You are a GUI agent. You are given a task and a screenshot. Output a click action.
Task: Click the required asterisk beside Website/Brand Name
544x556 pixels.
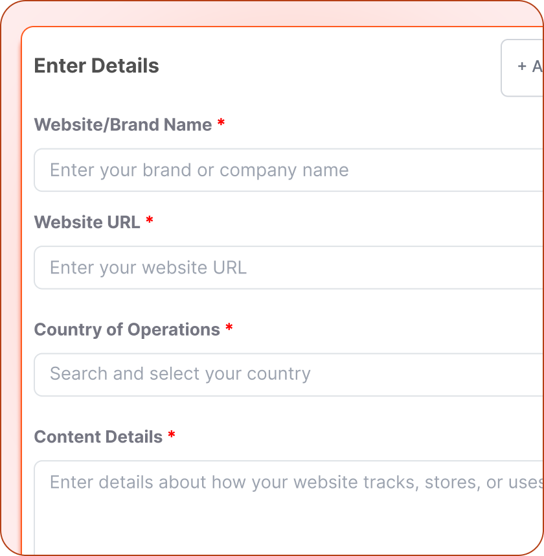point(222,123)
